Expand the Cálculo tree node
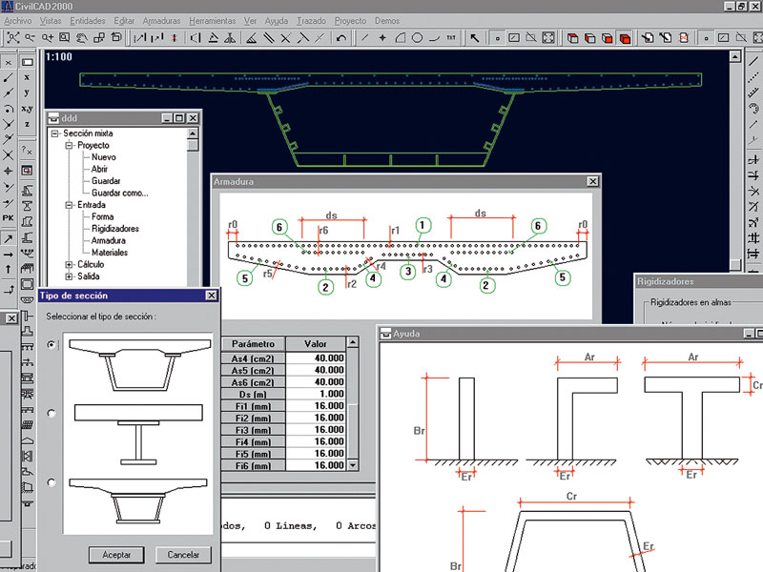The width and height of the screenshot is (763, 572). [69, 264]
